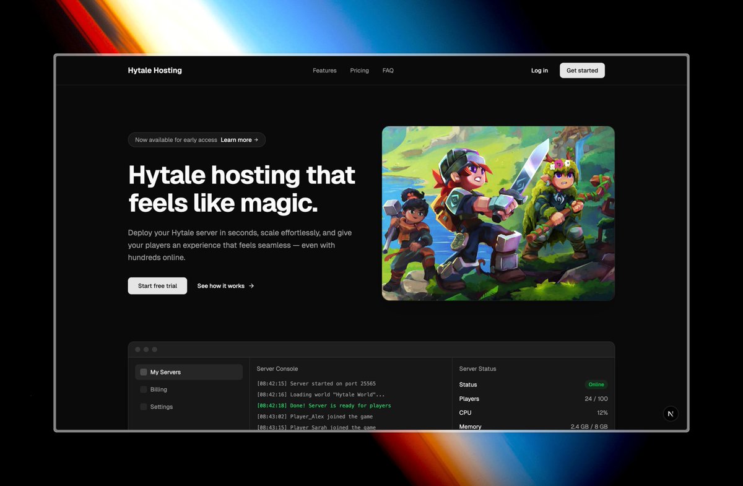Click the Memory value 2.4 GB / 8 GB
Screen dimensions: 743x486
point(589,427)
